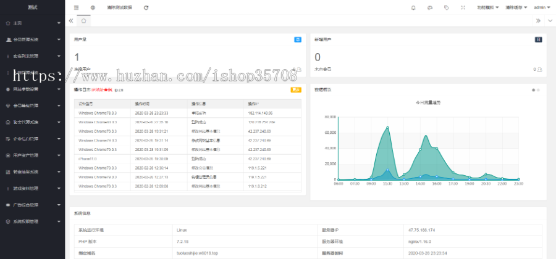
Task: Click the 主页 house icon in sidebar
Action: pyautogui.click(x=8, y=23)
